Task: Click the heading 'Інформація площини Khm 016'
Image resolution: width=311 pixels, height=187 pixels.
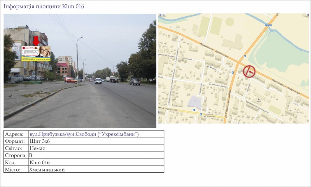Action: [44, 7]
